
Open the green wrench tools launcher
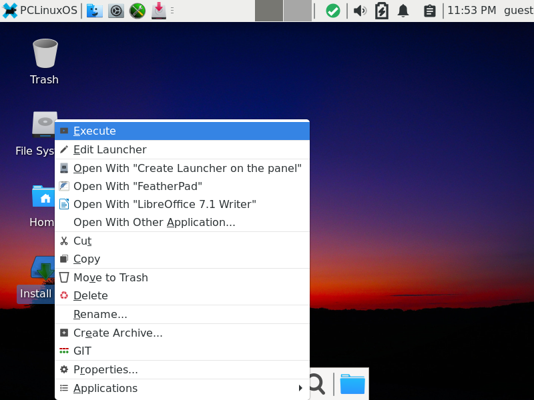pos(138,11)
